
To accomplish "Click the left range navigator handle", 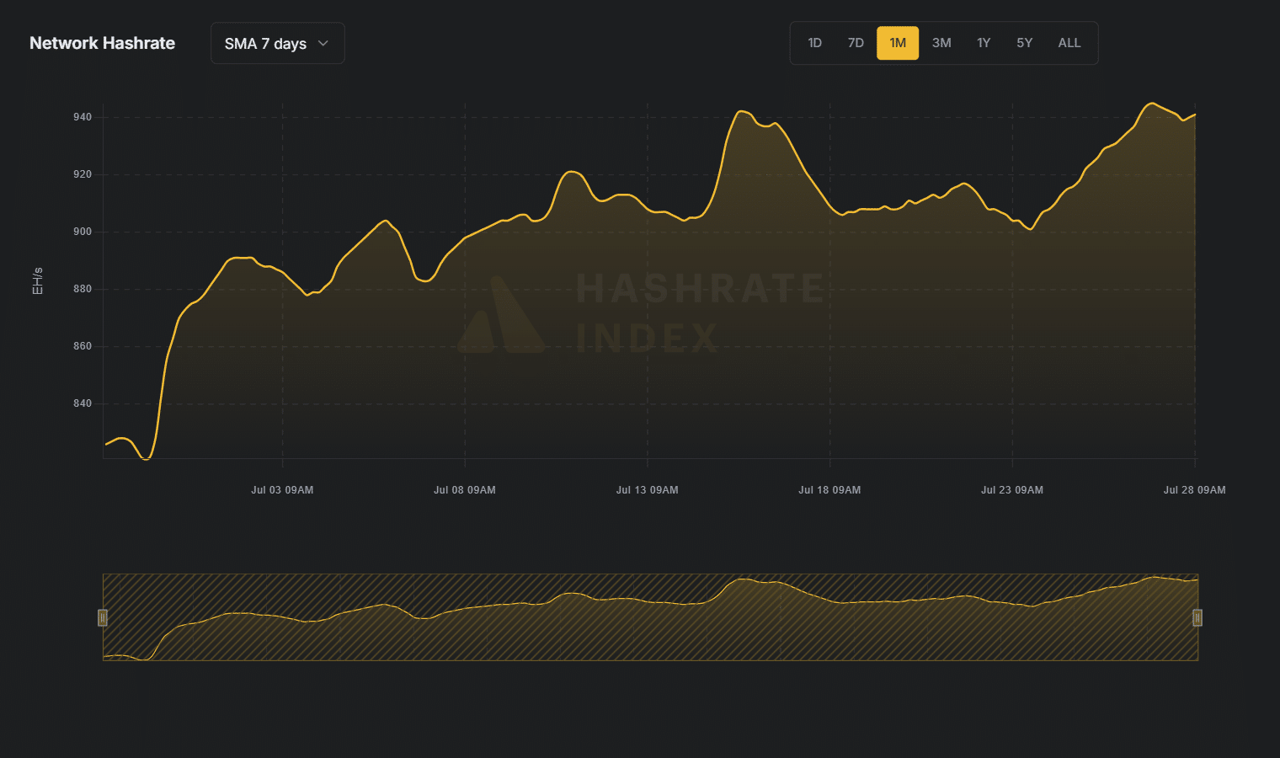I will 103,617.
